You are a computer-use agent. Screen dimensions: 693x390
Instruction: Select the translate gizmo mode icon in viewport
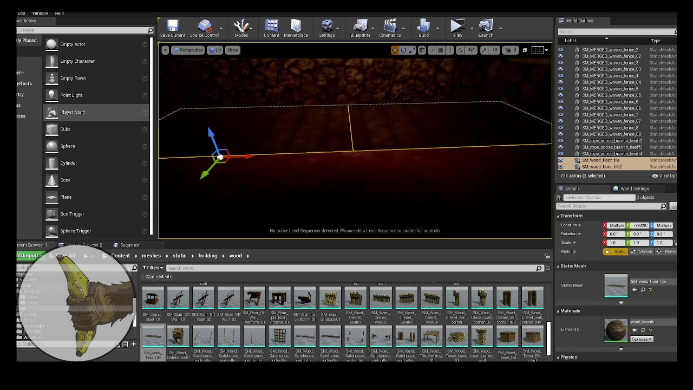click(x=395, y=50)
